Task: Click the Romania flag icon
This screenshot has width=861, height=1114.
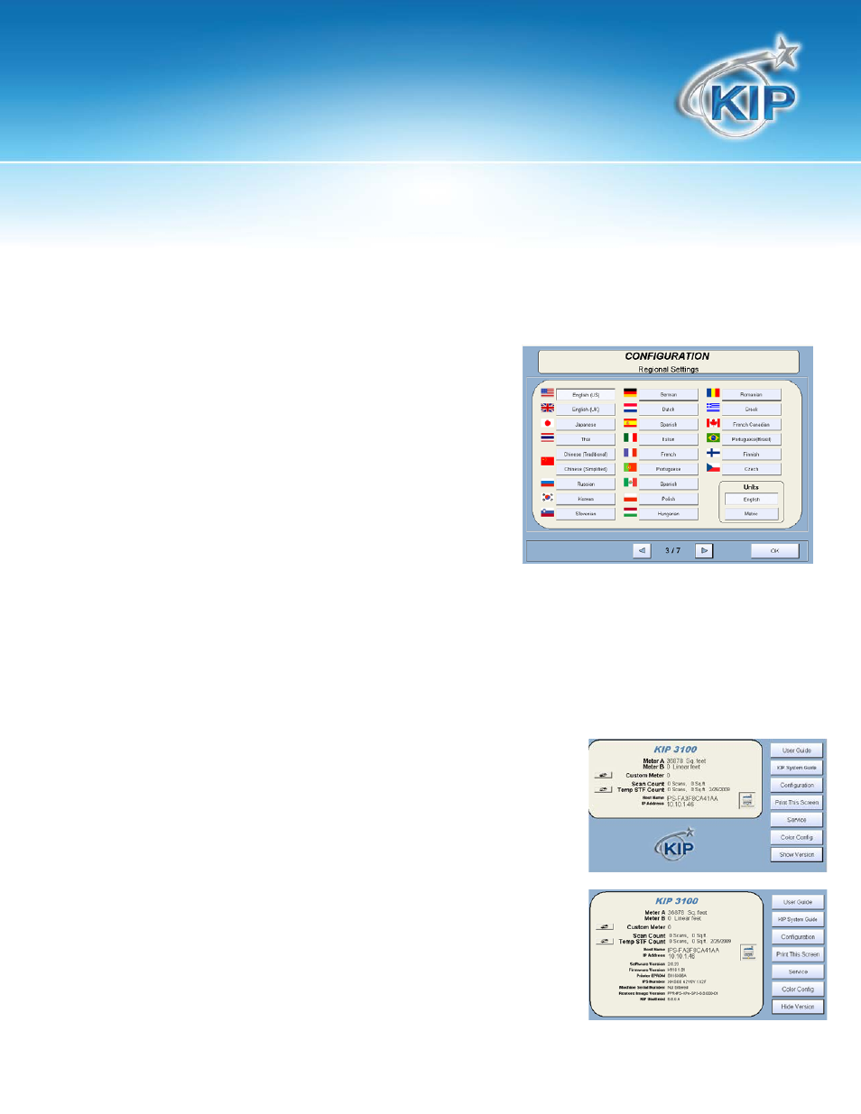Action: [713, 393]
